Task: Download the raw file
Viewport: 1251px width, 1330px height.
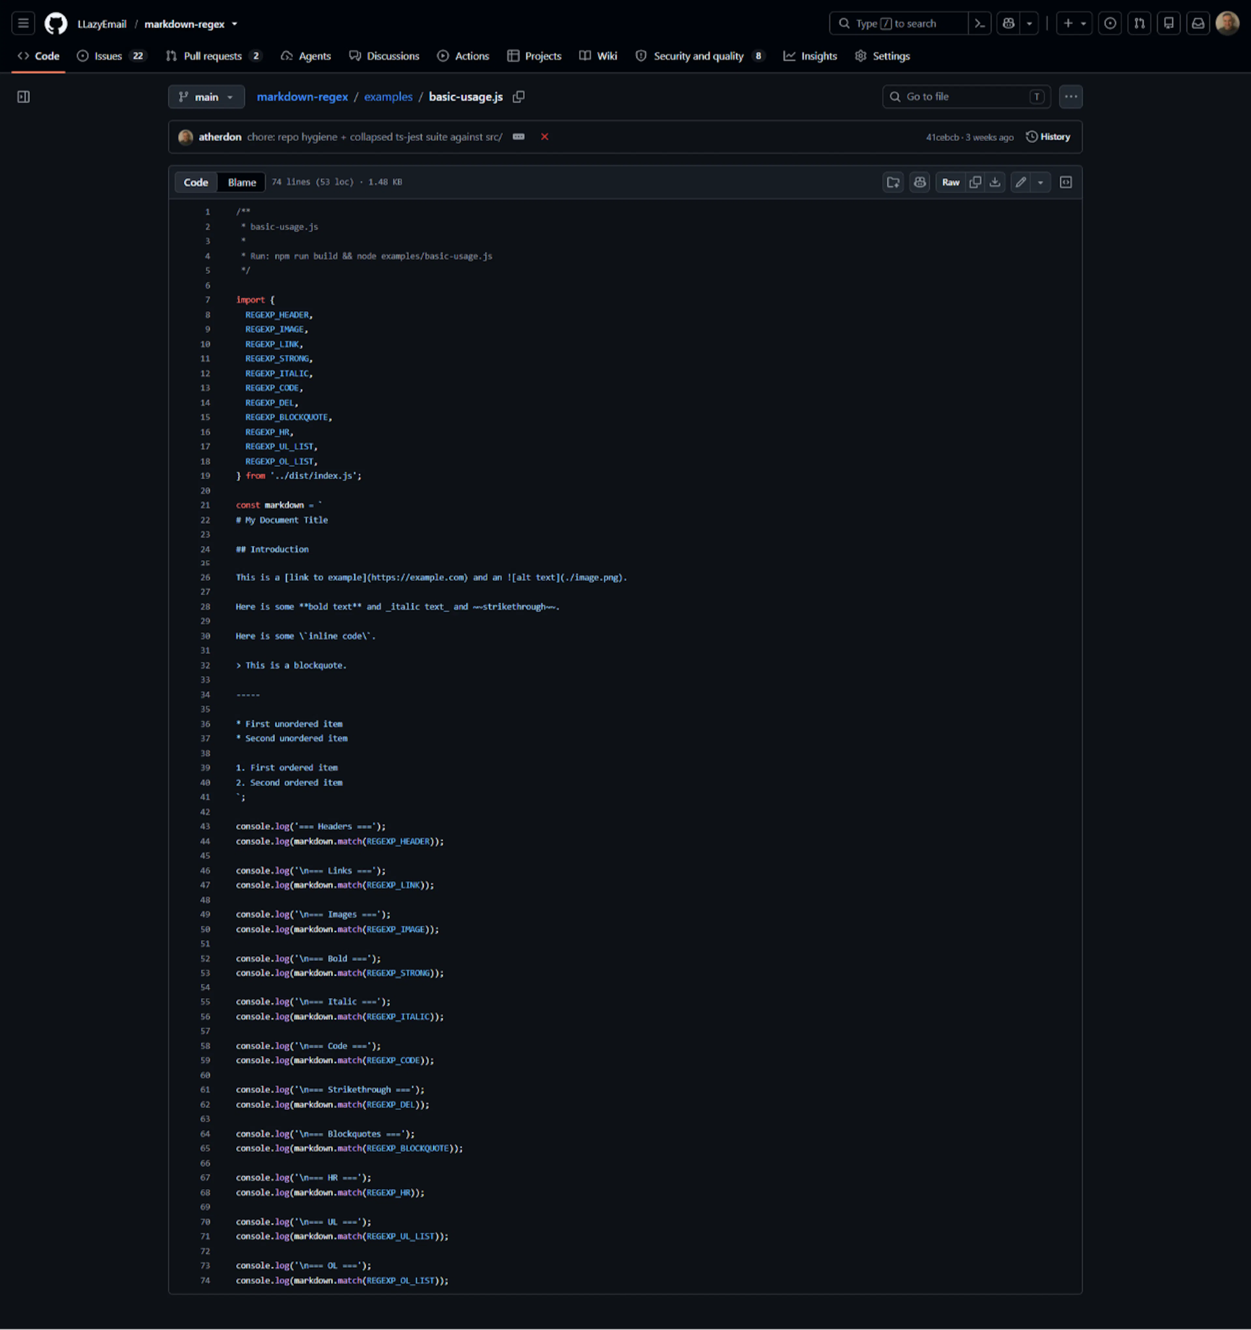Action: (x=996, y=183)
